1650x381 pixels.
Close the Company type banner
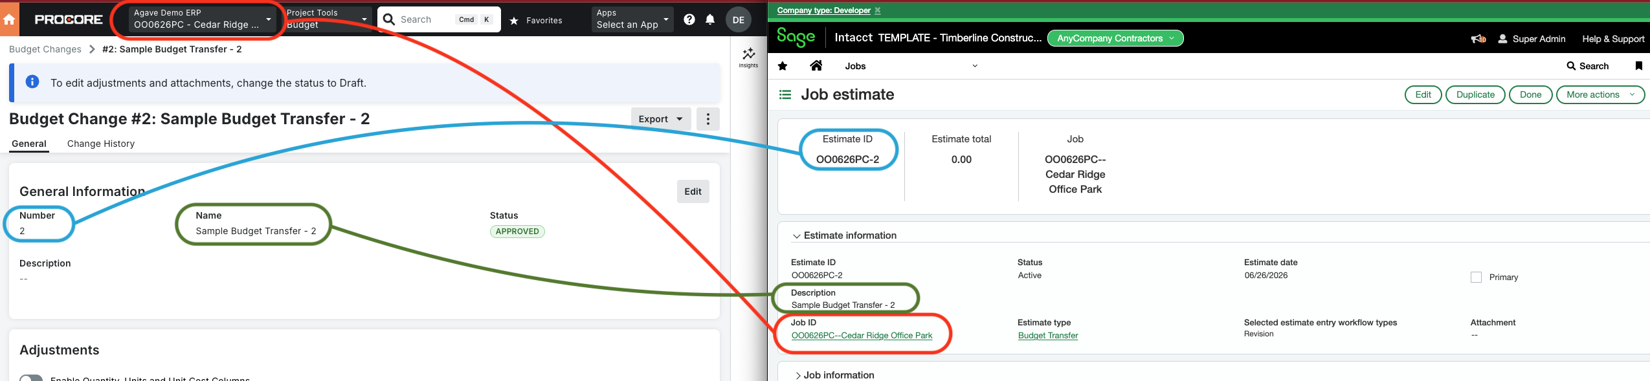tap(878, 10)
